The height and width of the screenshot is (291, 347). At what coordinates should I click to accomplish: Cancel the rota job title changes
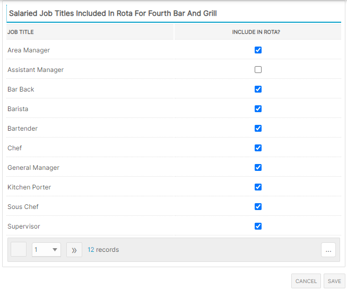[306, 281]
